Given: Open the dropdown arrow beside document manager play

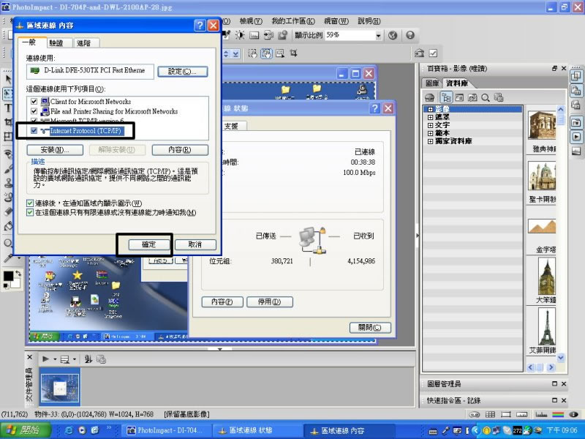Looking at the screenshot, I should [x=55, y=359].
